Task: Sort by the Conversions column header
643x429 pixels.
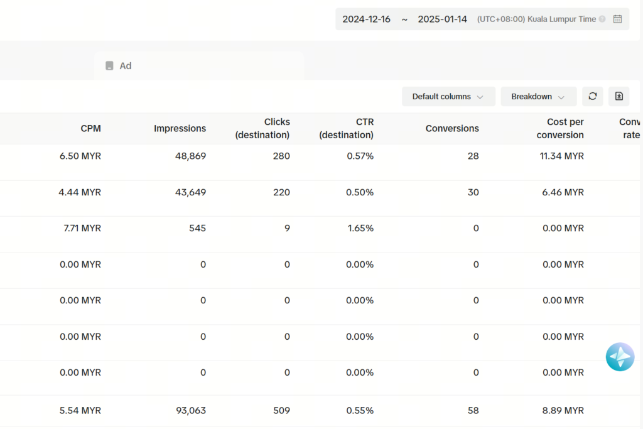Action: pyautogui.click(x=452, y=128)
